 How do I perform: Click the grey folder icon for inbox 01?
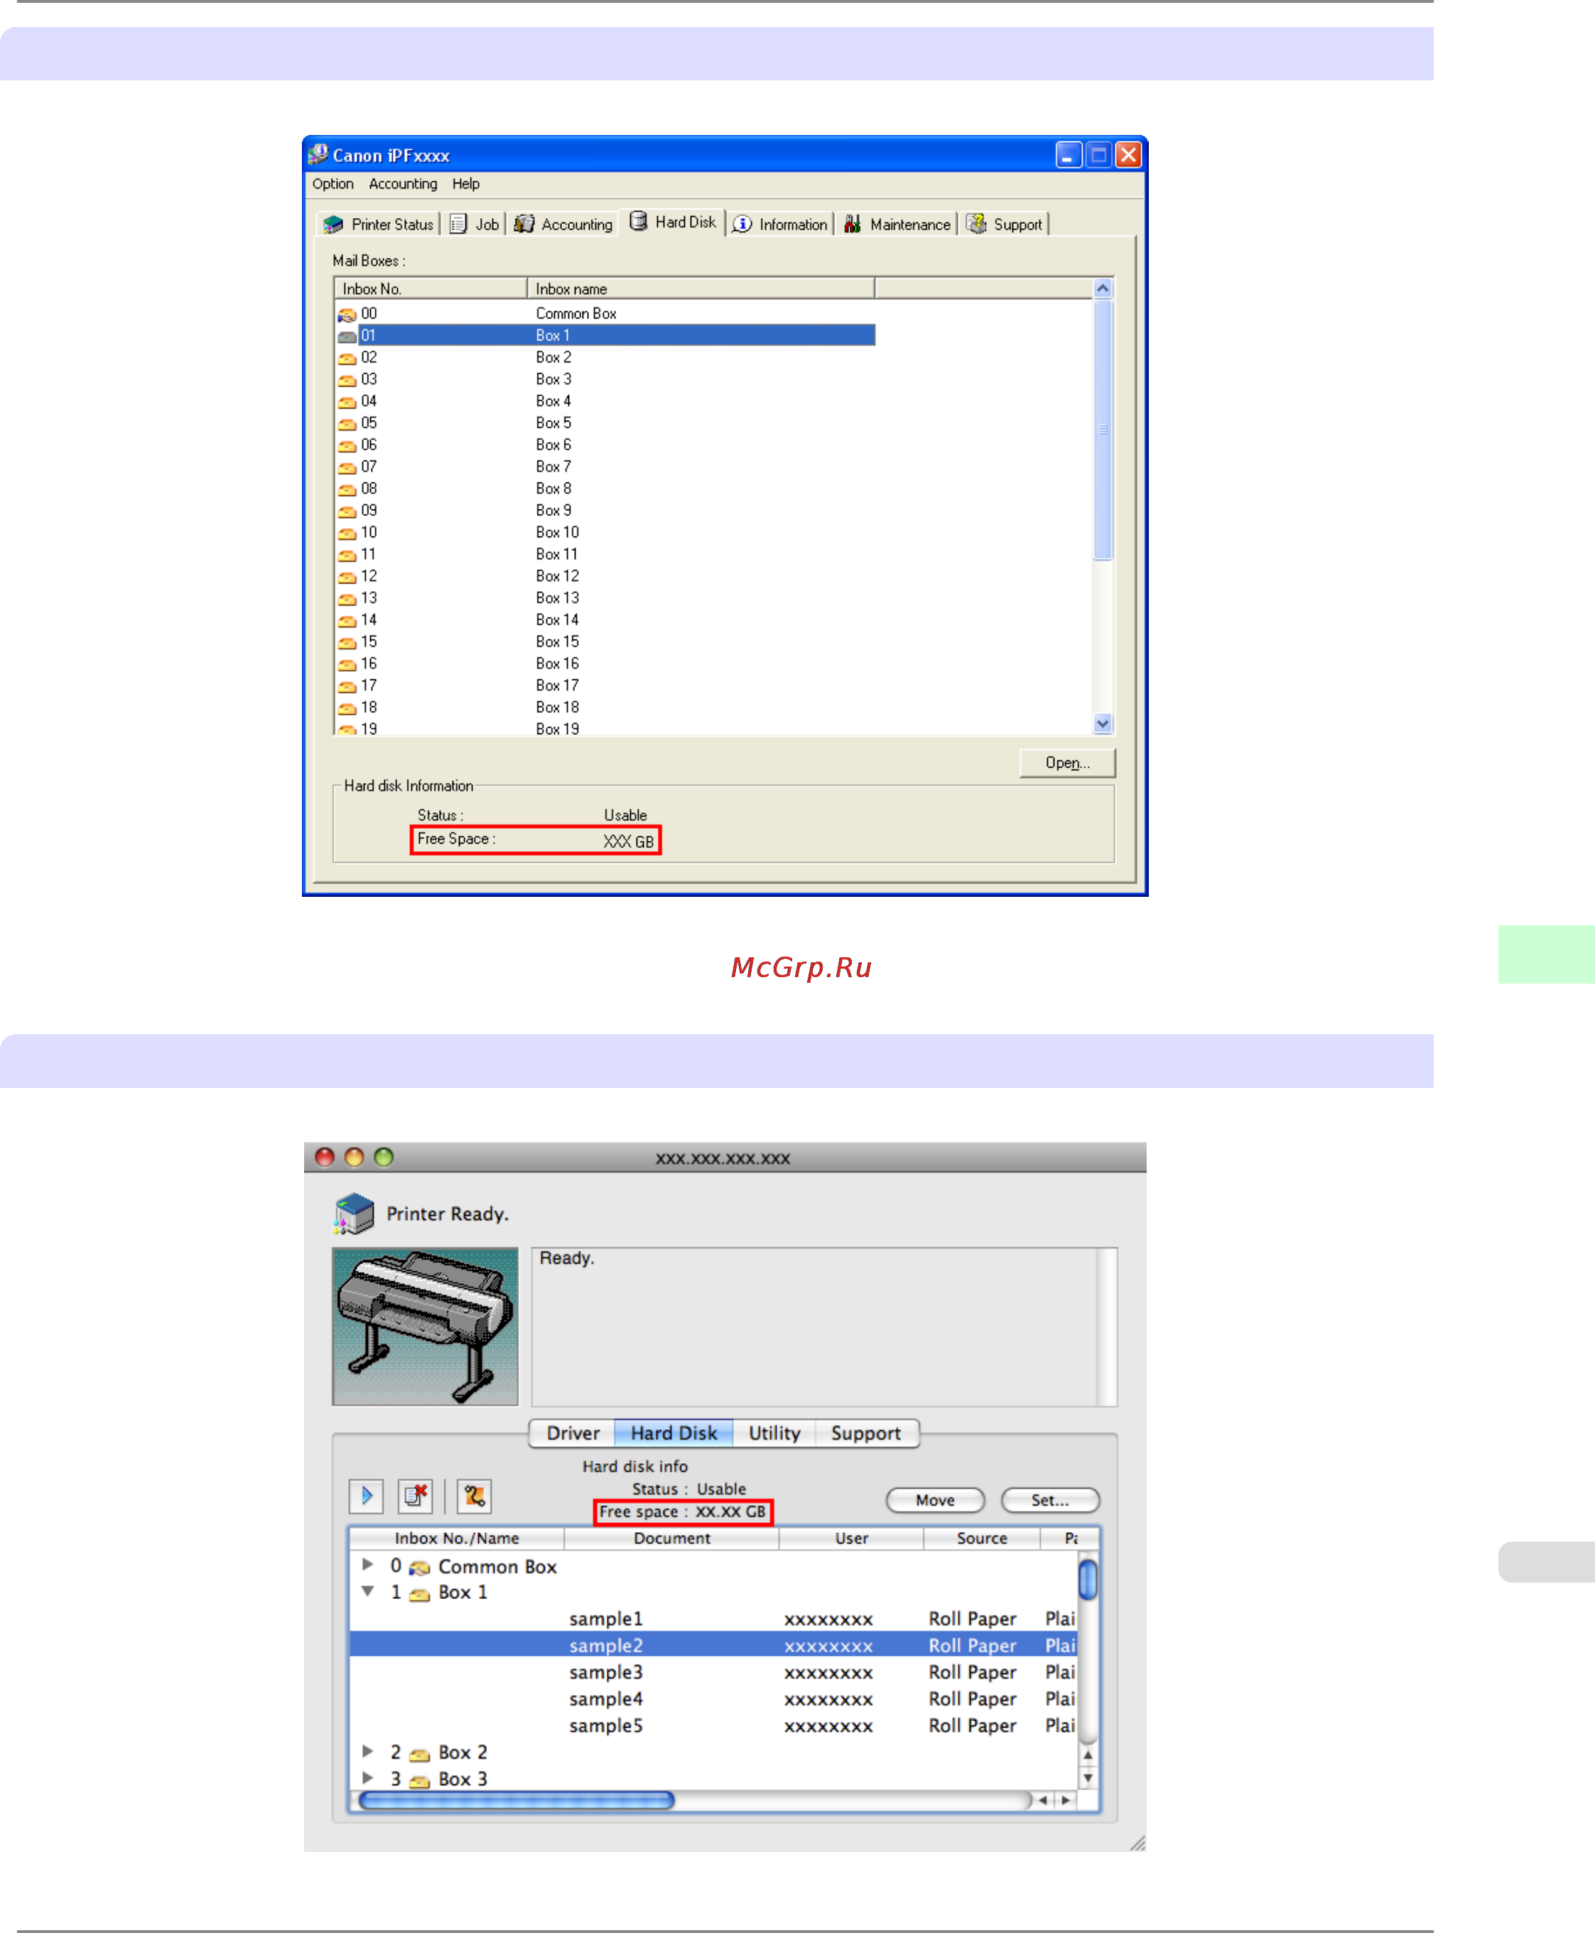tap(347, 336)
